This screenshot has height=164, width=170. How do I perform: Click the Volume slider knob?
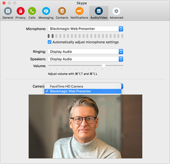[x=104, y=66]
